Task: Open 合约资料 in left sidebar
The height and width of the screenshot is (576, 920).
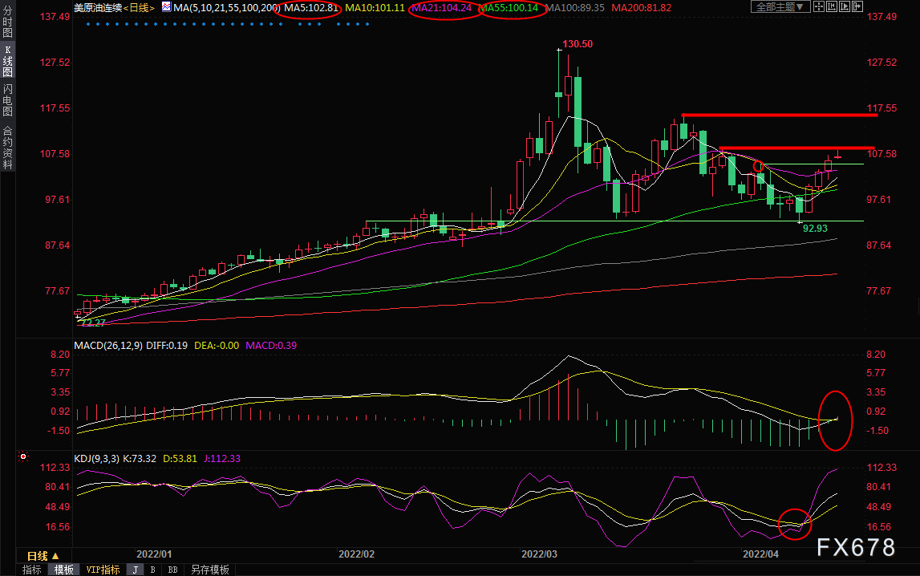Action: click(x=7, y=147)
